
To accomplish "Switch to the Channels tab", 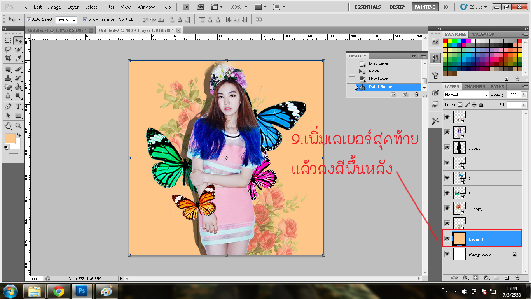I will click(x=475, y=86).
